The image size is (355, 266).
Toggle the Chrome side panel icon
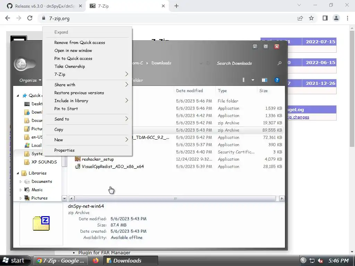[325, 18]
